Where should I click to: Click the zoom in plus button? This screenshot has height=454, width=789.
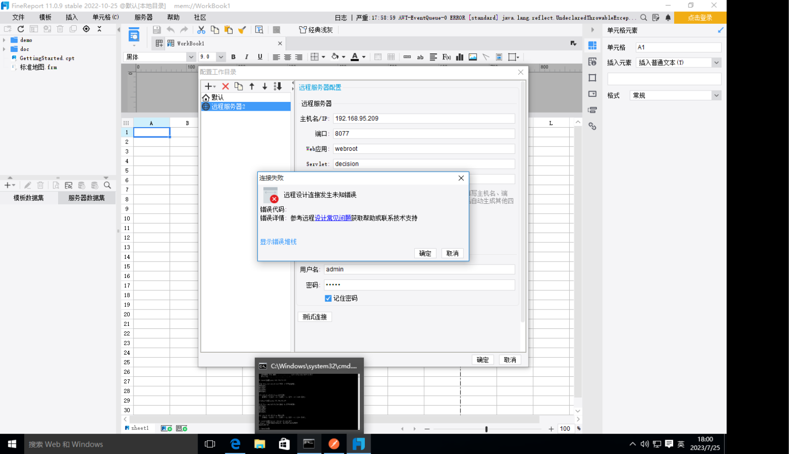[x=551, y=429]
